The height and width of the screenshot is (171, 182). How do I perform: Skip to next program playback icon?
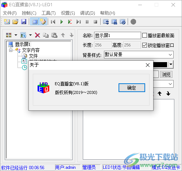(x=78, y=22)
